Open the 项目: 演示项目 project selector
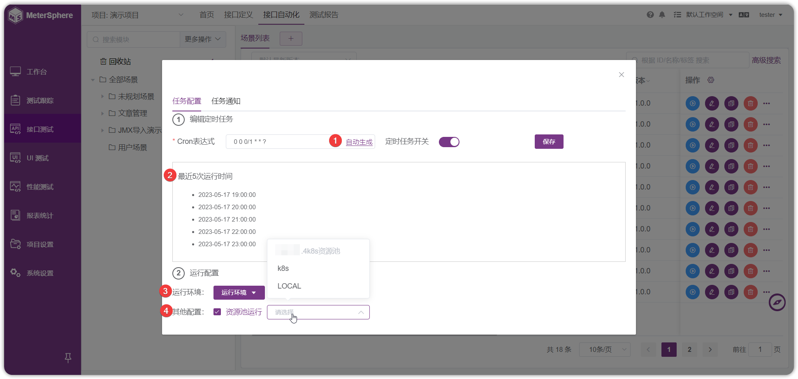The image size is (798, 379). (x=137, y=15)
